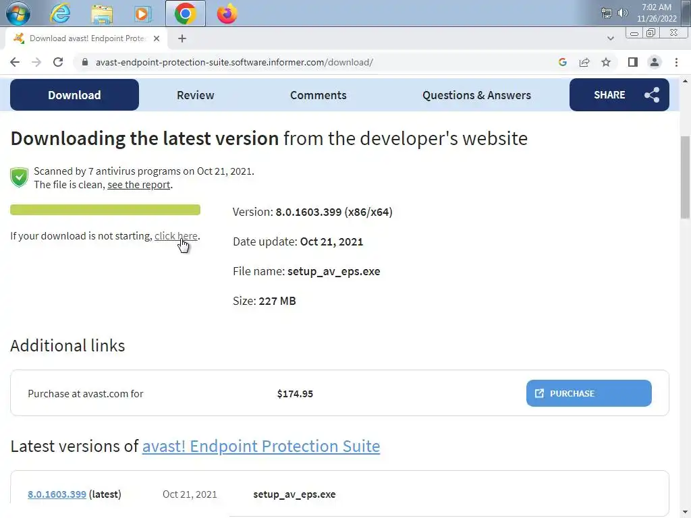691x518 pixels.
Task: Switch to Google Chrome taskbar icon
Action: click(x=185, y=13)
